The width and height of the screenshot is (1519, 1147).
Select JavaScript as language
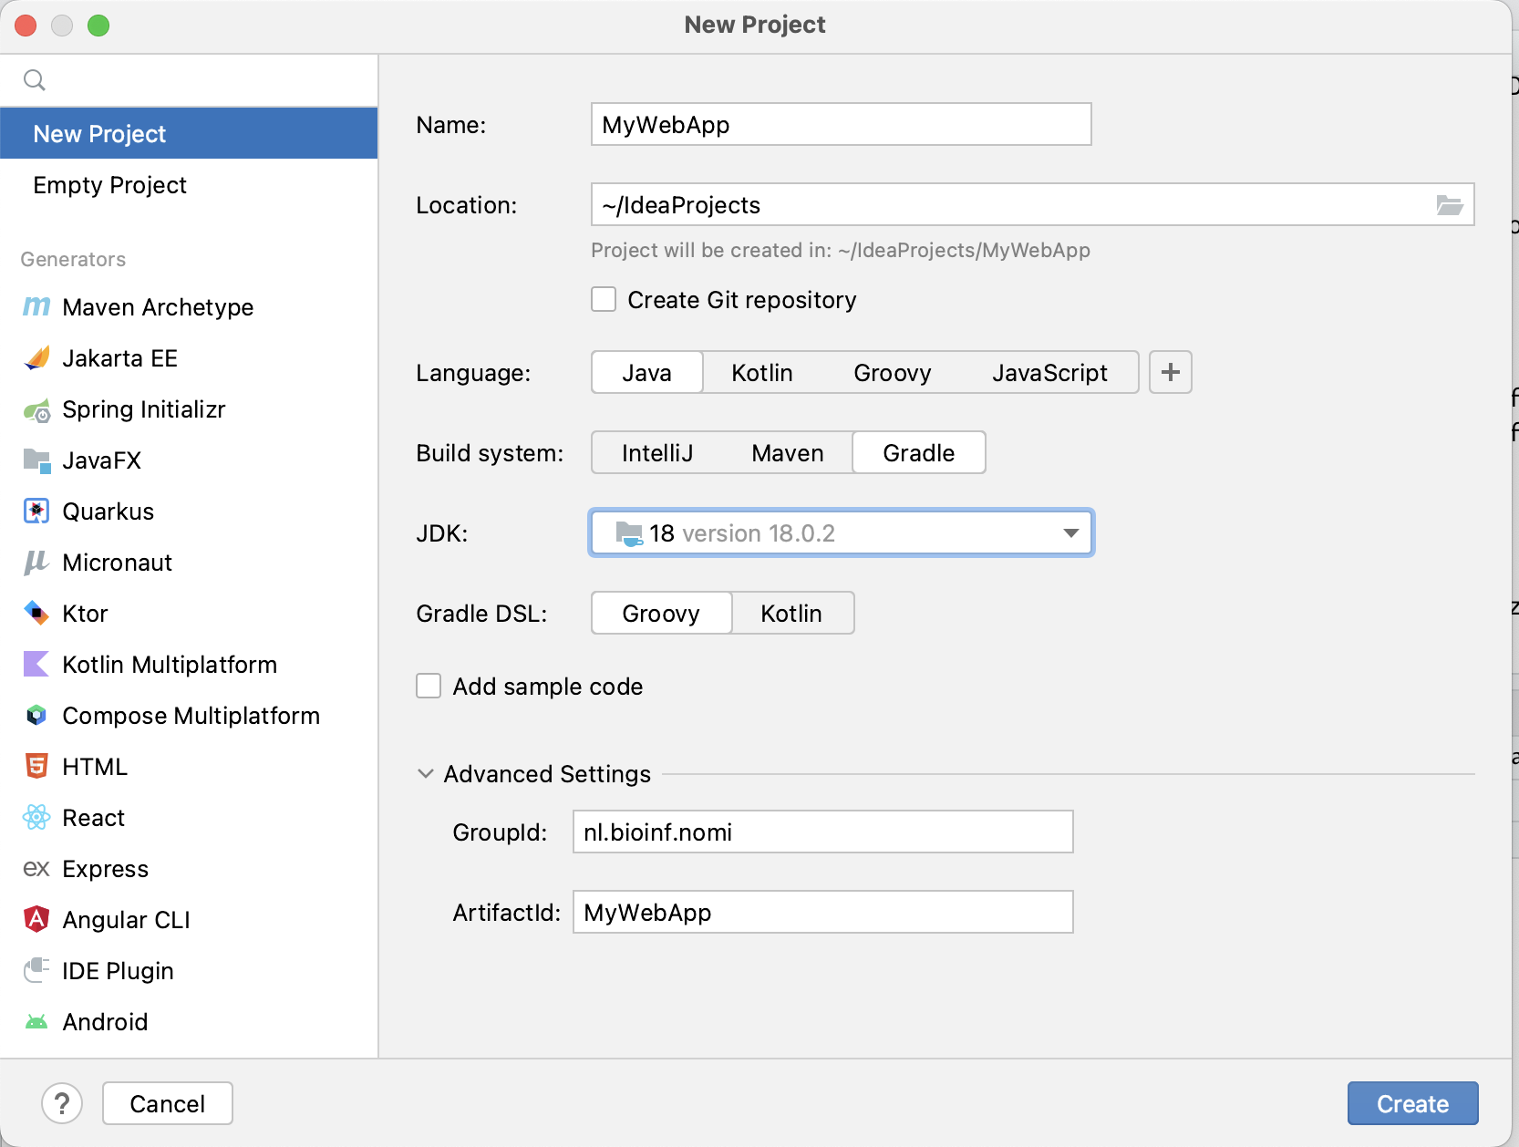pyautogui.click(x=1050, y=373)
